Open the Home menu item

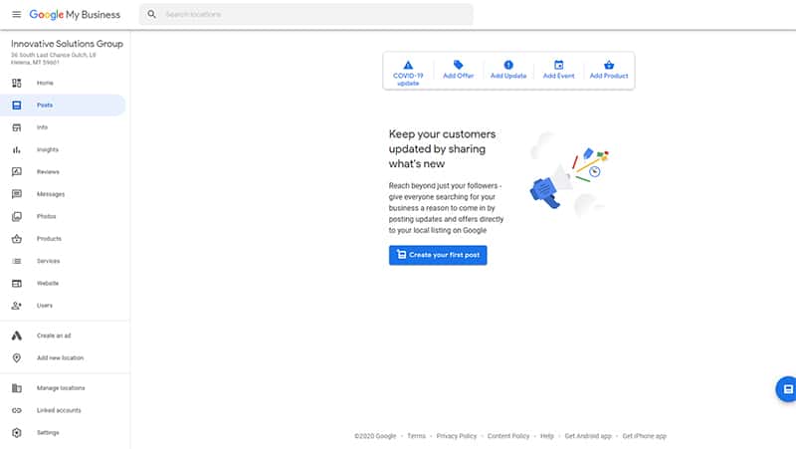[45, 83]
